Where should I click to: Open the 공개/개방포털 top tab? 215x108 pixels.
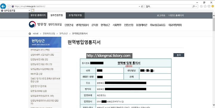click(x=75, y=15)
